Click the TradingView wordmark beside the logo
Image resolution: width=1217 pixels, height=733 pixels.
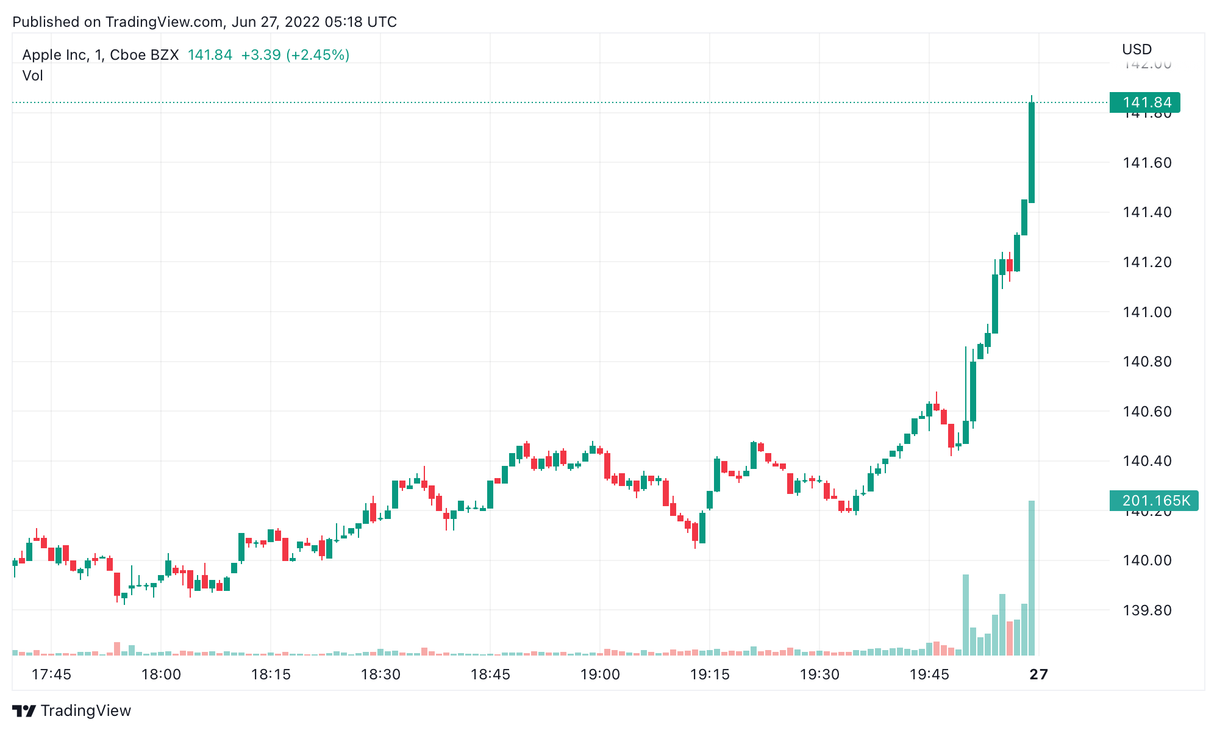tap(86, 711)
